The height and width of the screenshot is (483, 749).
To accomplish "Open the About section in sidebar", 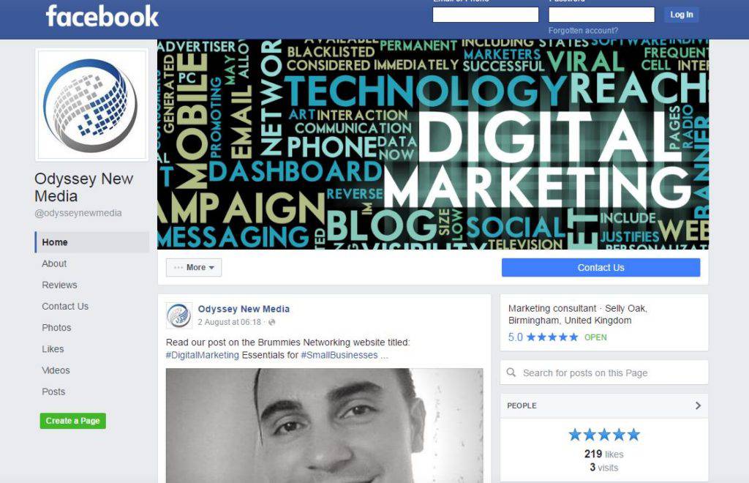I will click(x=54, y=263).
